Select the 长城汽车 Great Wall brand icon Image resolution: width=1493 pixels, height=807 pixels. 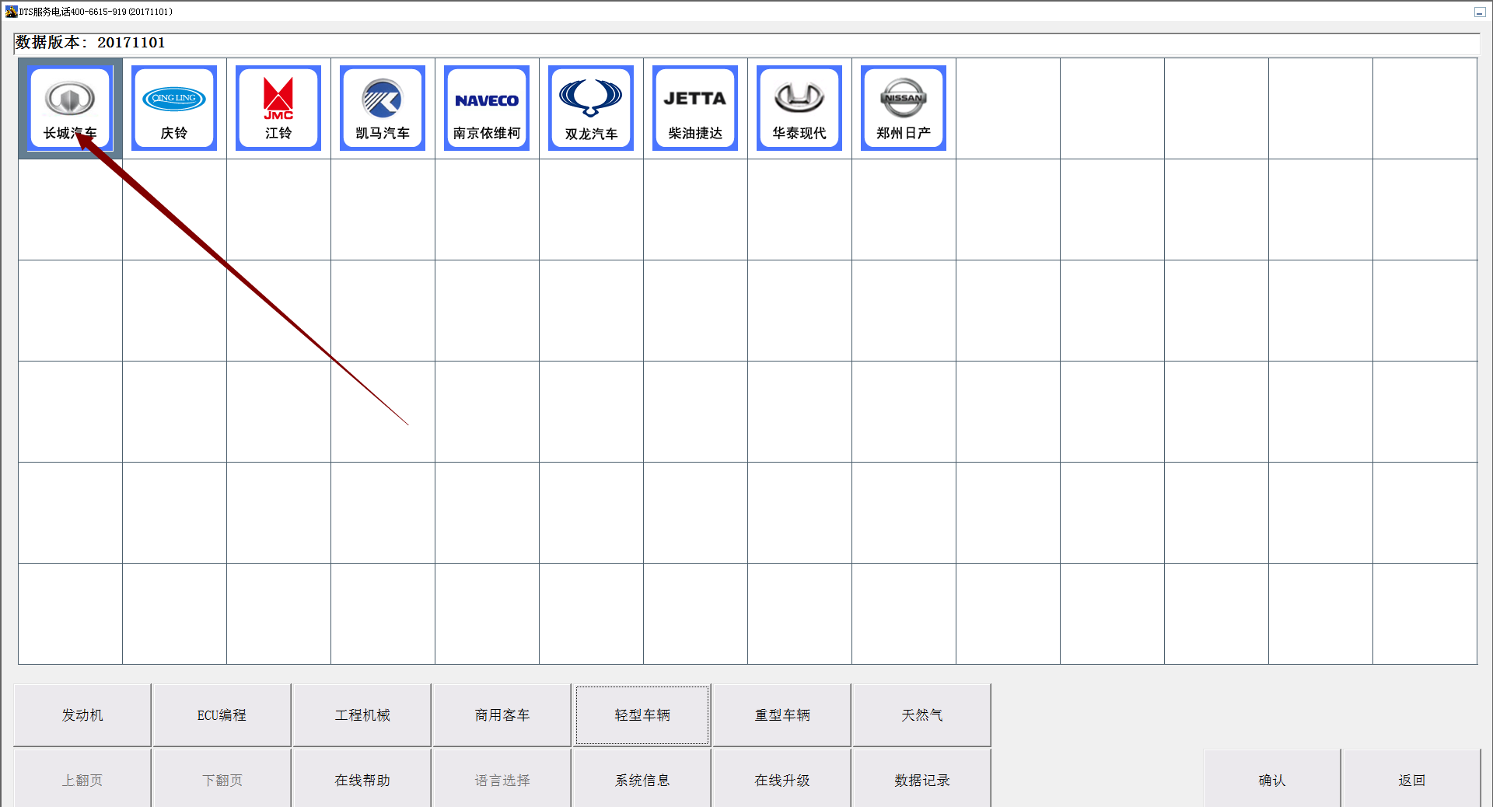(70, 108)
